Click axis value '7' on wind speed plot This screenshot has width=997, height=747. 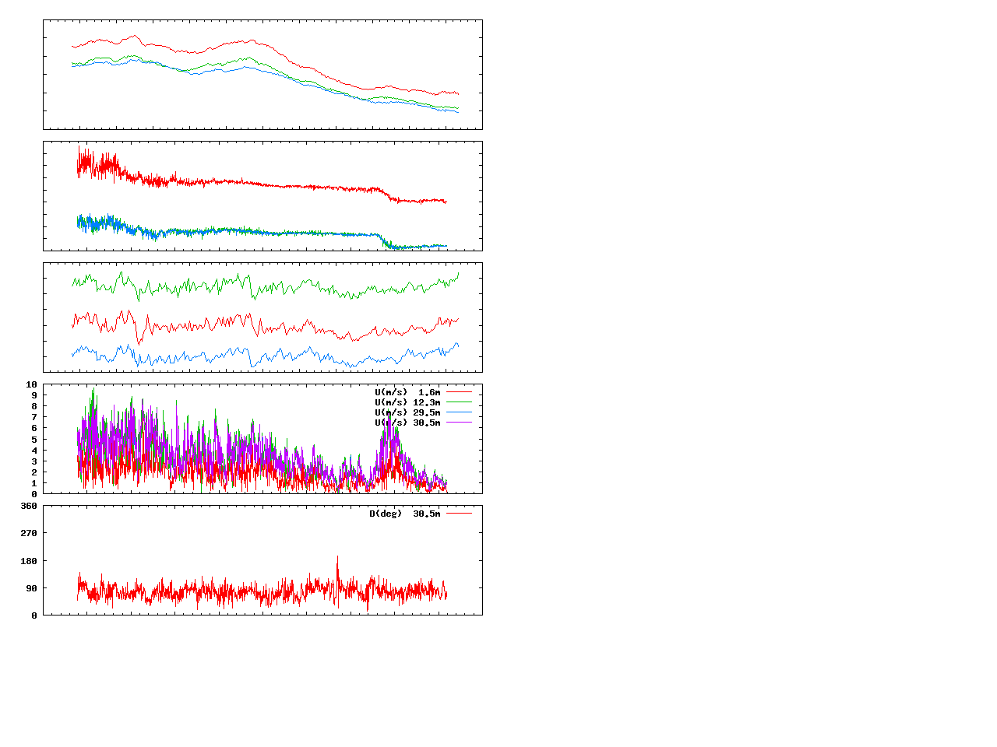34,417
